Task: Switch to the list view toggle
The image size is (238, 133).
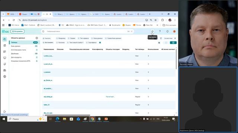Action: click(166, 43)
